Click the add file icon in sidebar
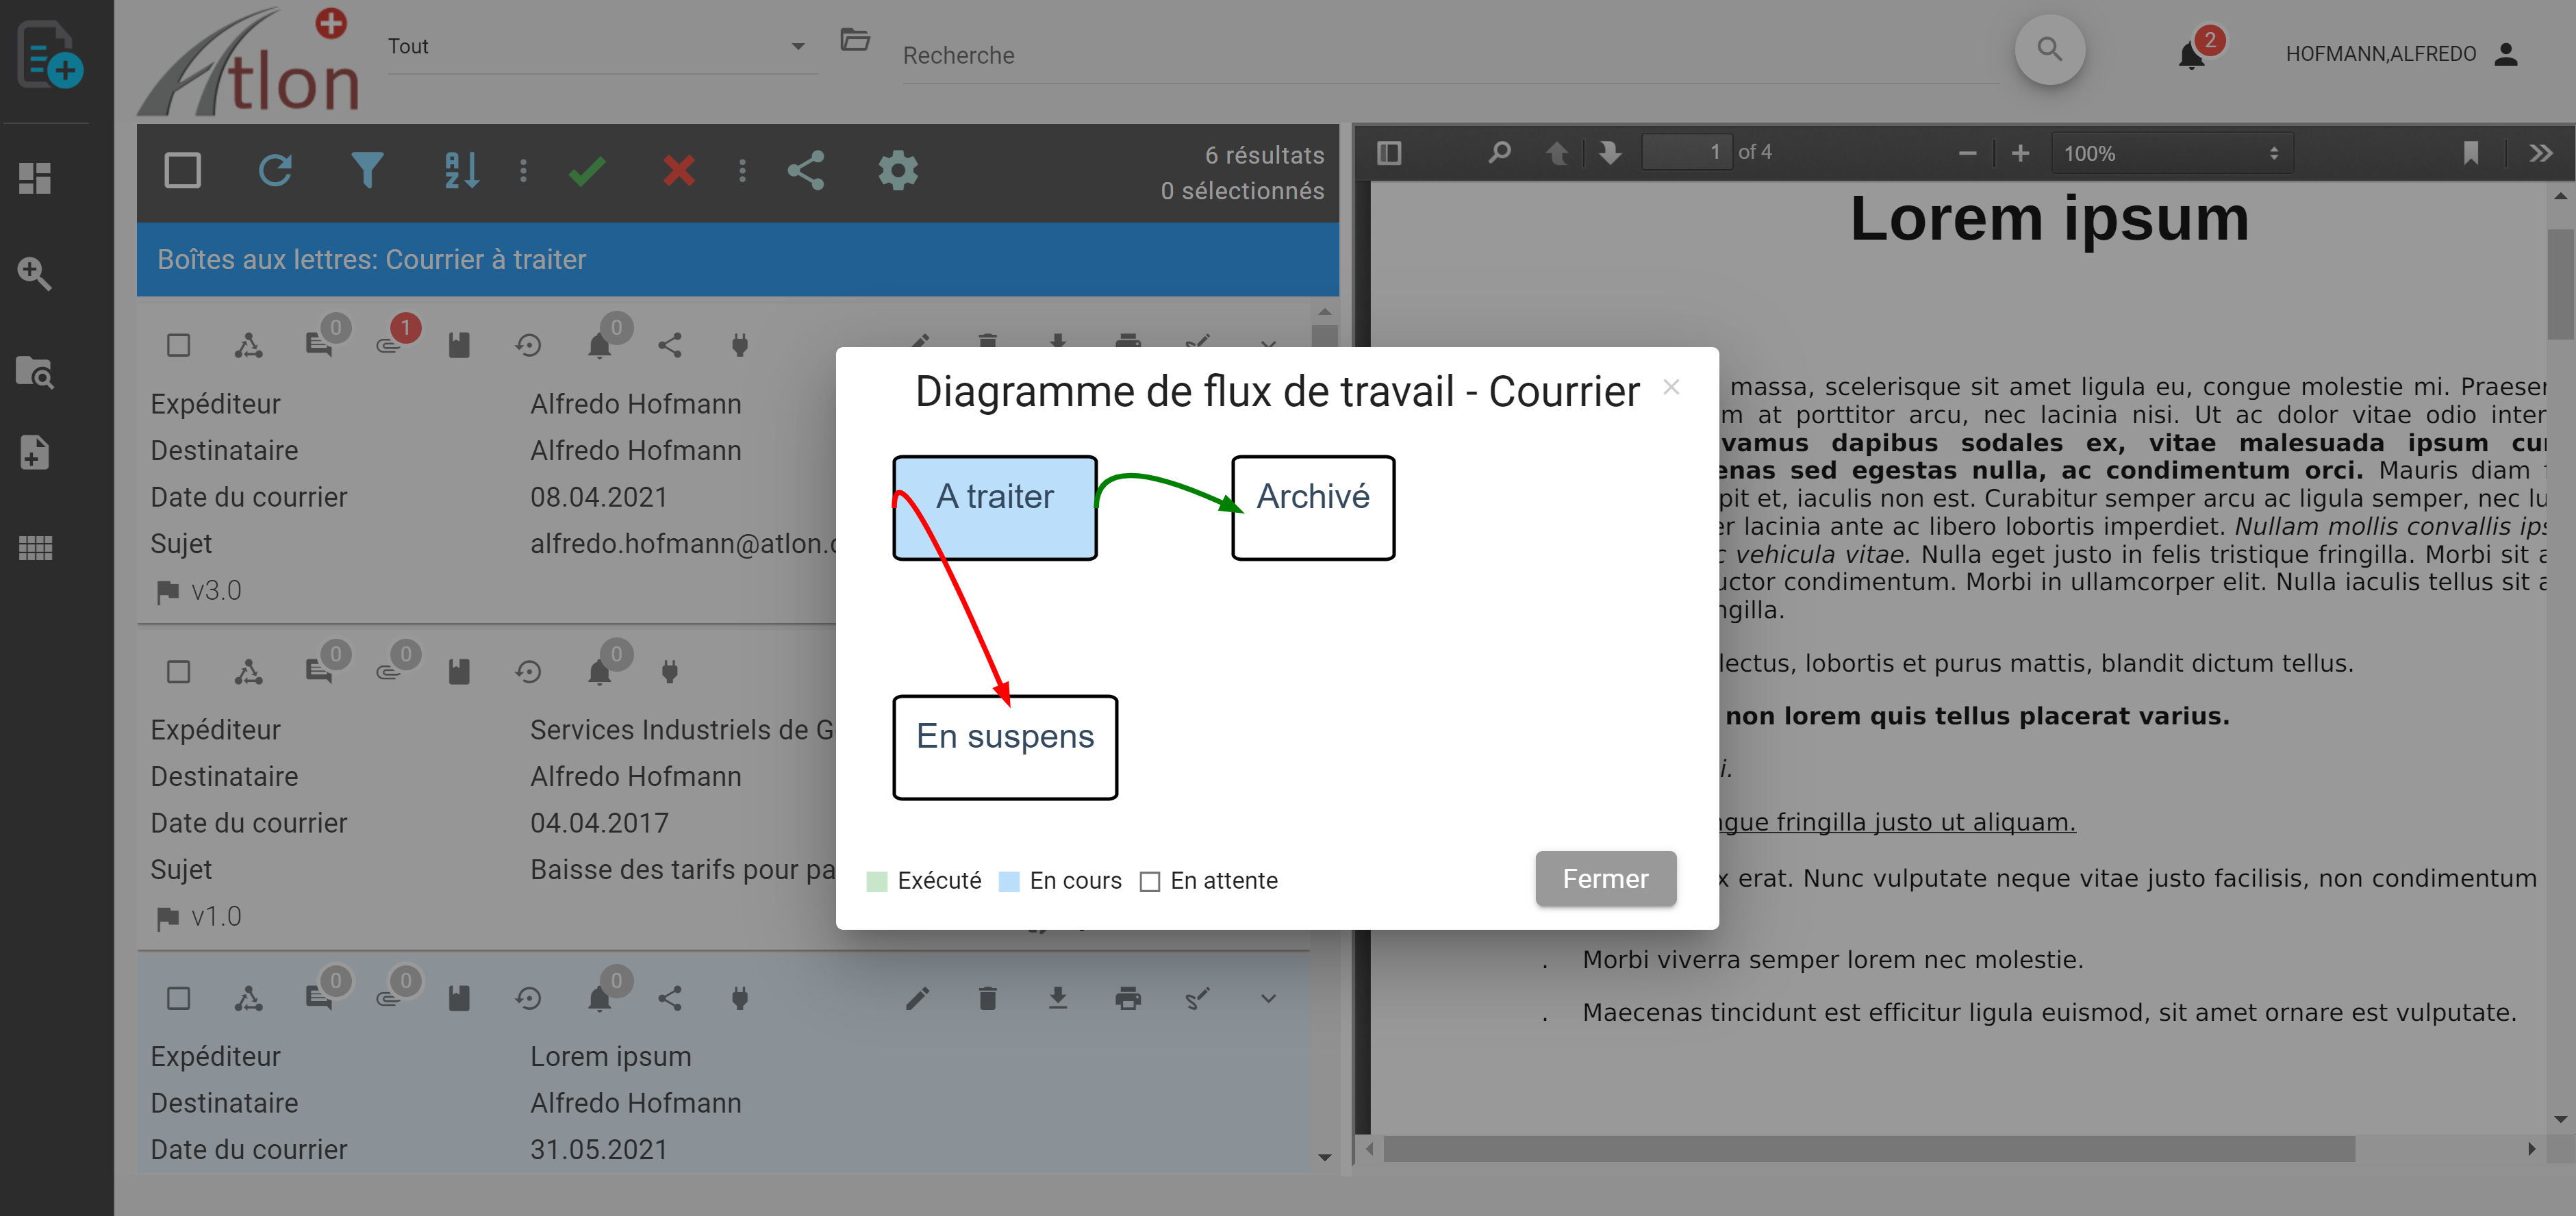The image size is (2576, 1216). click(35, 452)
